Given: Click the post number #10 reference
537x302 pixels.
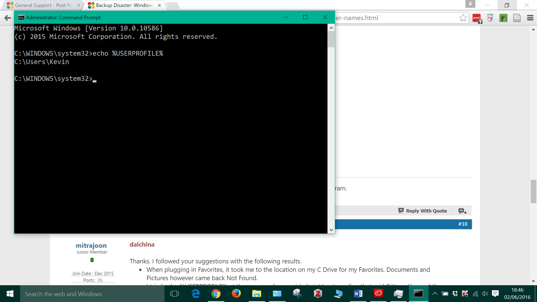Looking at the screenshot, I should [463, 224].
